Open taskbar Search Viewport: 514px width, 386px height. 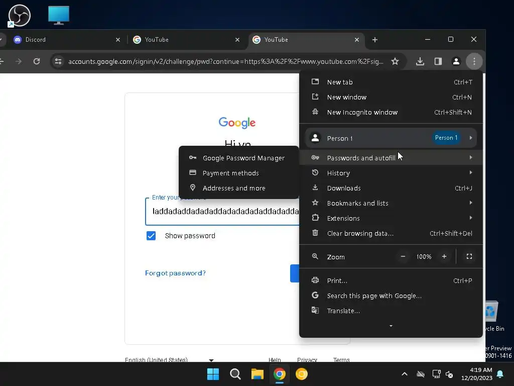235,374
